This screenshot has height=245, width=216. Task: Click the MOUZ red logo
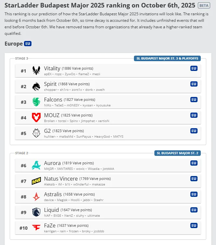click(x=36, y=117)
